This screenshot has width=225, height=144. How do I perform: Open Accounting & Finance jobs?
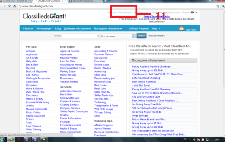point(106,51)
